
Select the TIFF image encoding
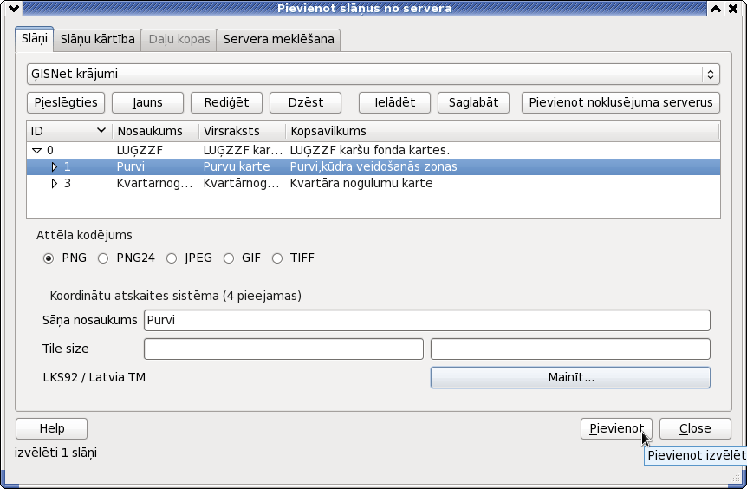[x=277, y=258]
